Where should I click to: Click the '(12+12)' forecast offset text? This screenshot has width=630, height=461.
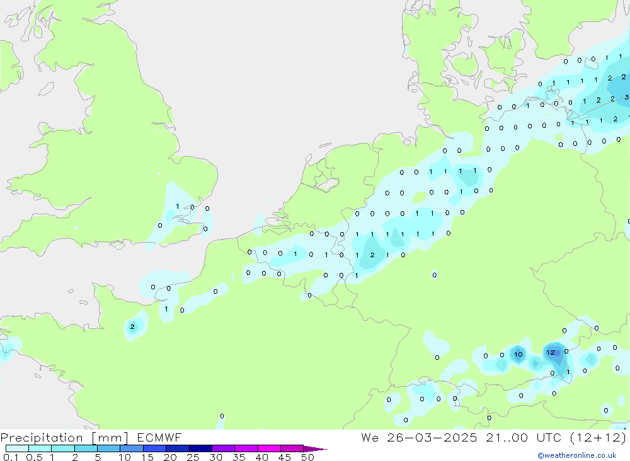pos(598,437)
